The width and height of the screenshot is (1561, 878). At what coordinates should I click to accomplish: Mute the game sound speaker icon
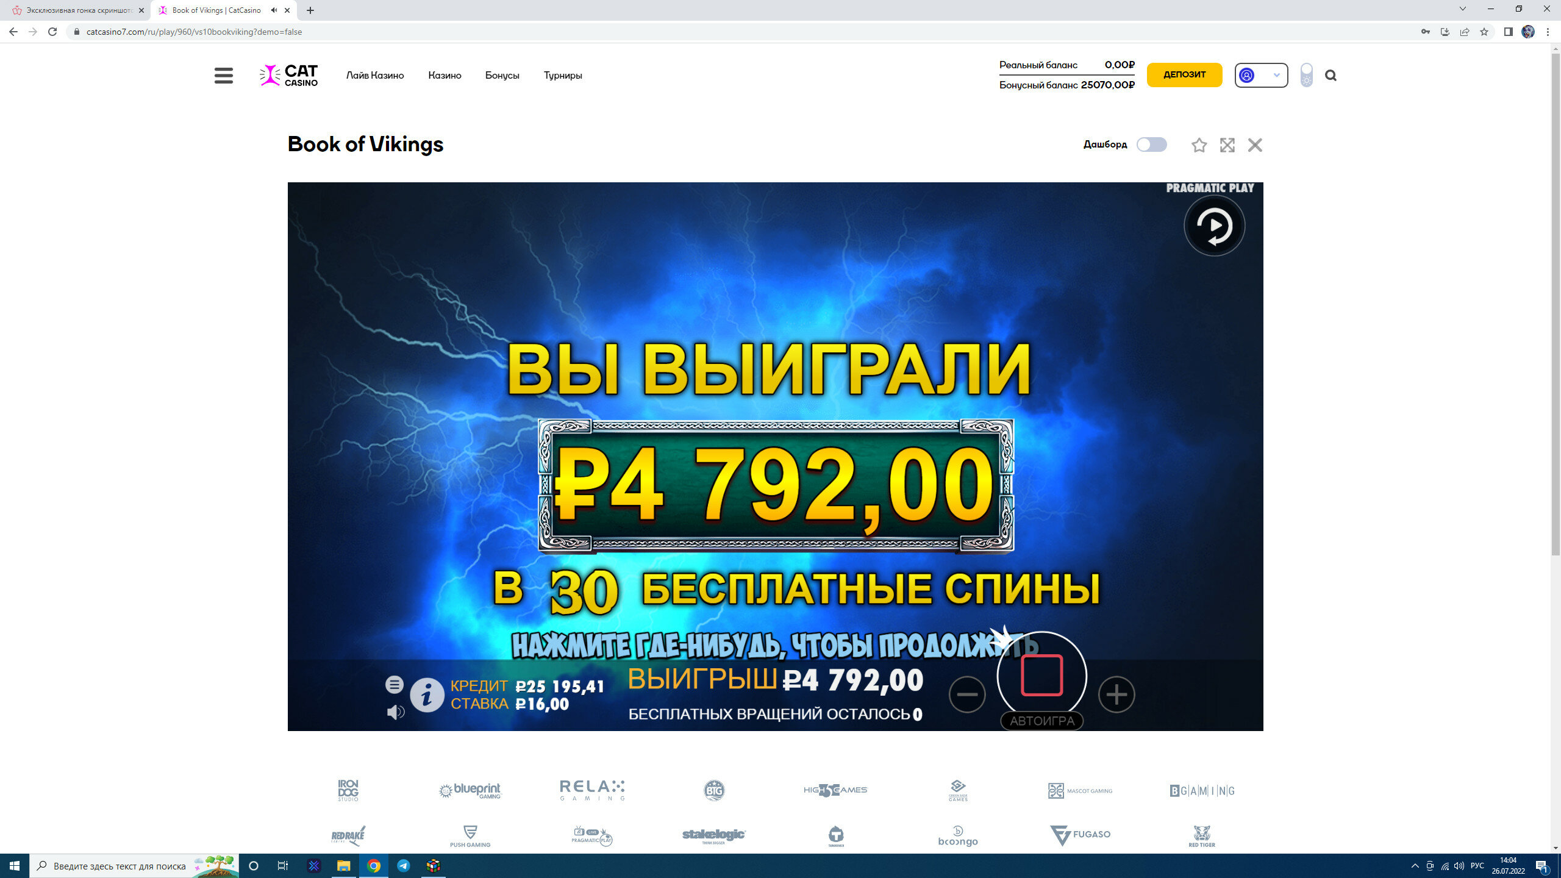click(395, 712)
